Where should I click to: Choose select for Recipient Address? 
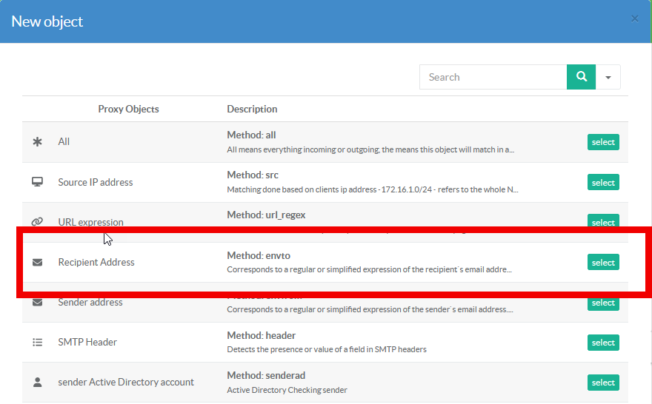[603, 263]
